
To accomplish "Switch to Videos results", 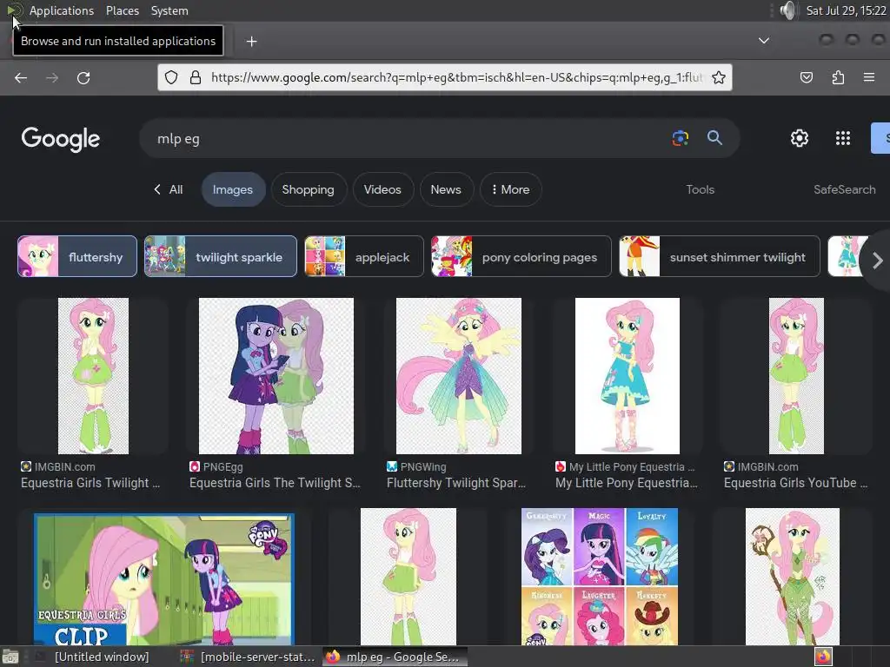I will [382, 189].
